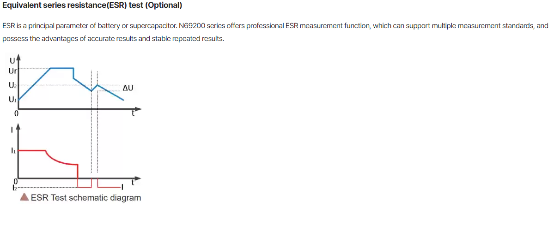
Task: Click the U1 label on voltage axis
Action: coord(12,100)
